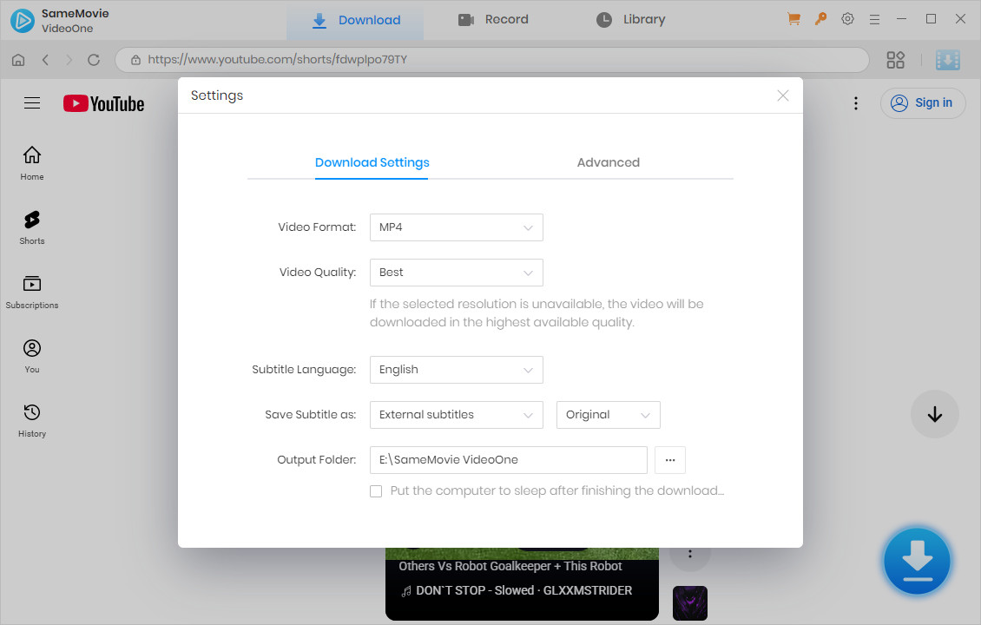Navigate forward in the browser bar
The image size is (981, 625).
[69, 60]
